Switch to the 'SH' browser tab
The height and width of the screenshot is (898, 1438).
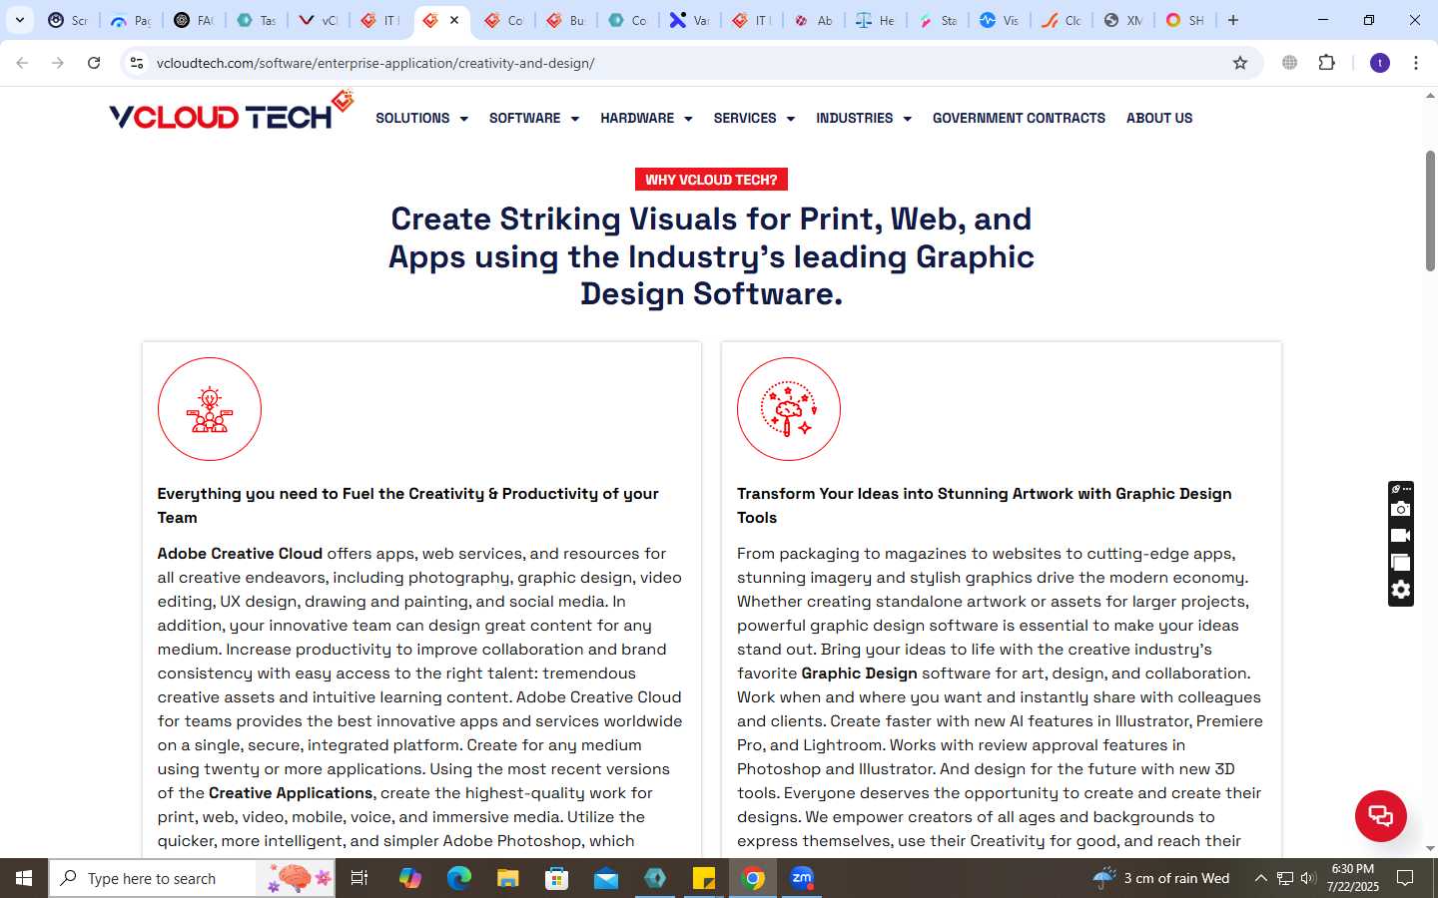point(1185,20)
